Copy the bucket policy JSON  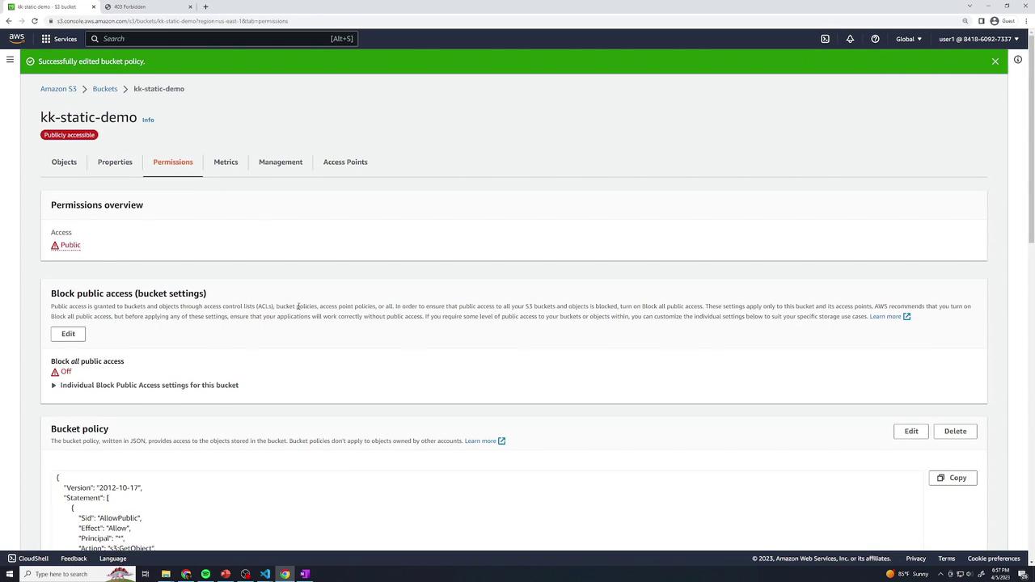click(x=953, y=478)
